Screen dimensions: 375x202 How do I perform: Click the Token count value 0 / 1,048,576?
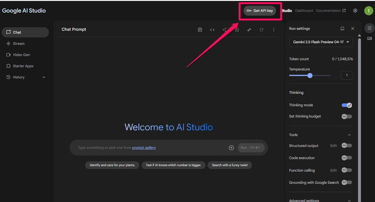point(342,59)
